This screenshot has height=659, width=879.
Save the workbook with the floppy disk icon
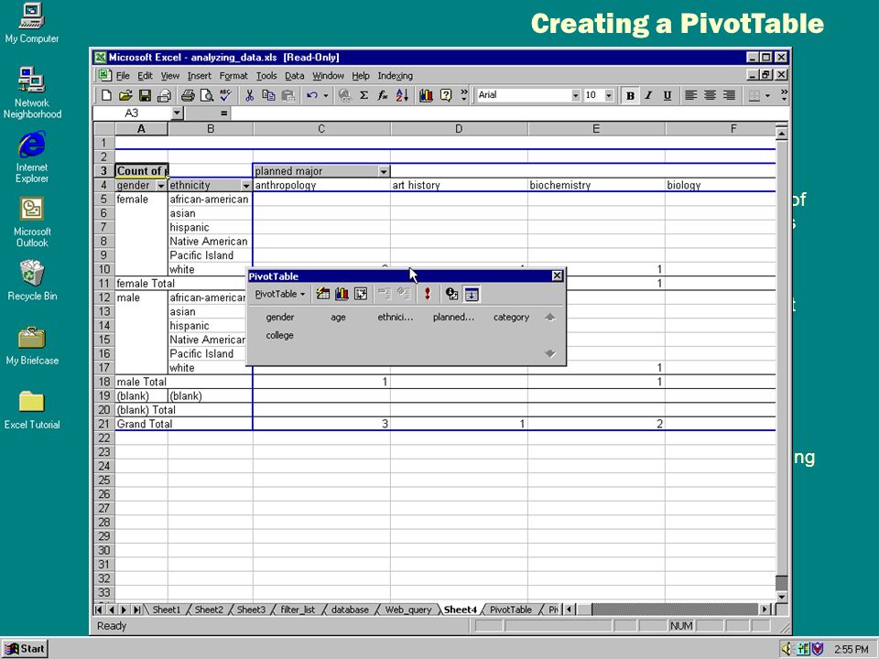[x=145, y=96]
